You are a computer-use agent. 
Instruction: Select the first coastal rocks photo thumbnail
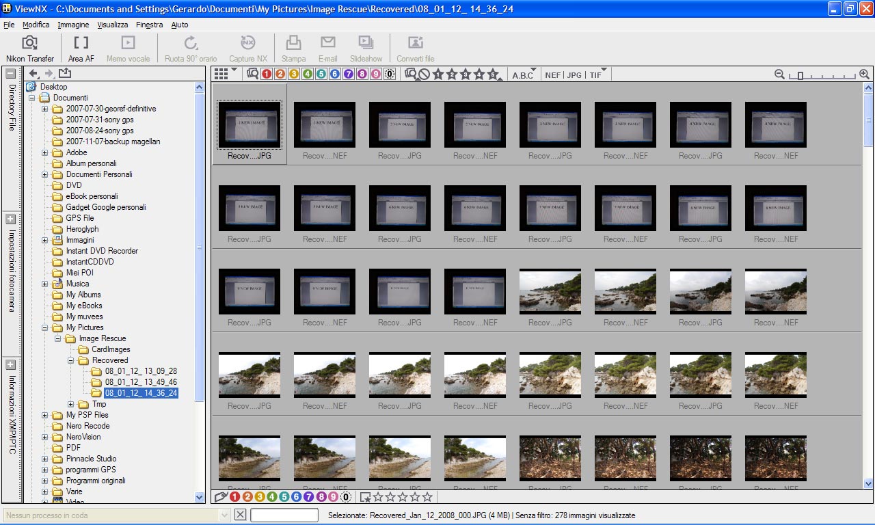[x=550, y=290]
